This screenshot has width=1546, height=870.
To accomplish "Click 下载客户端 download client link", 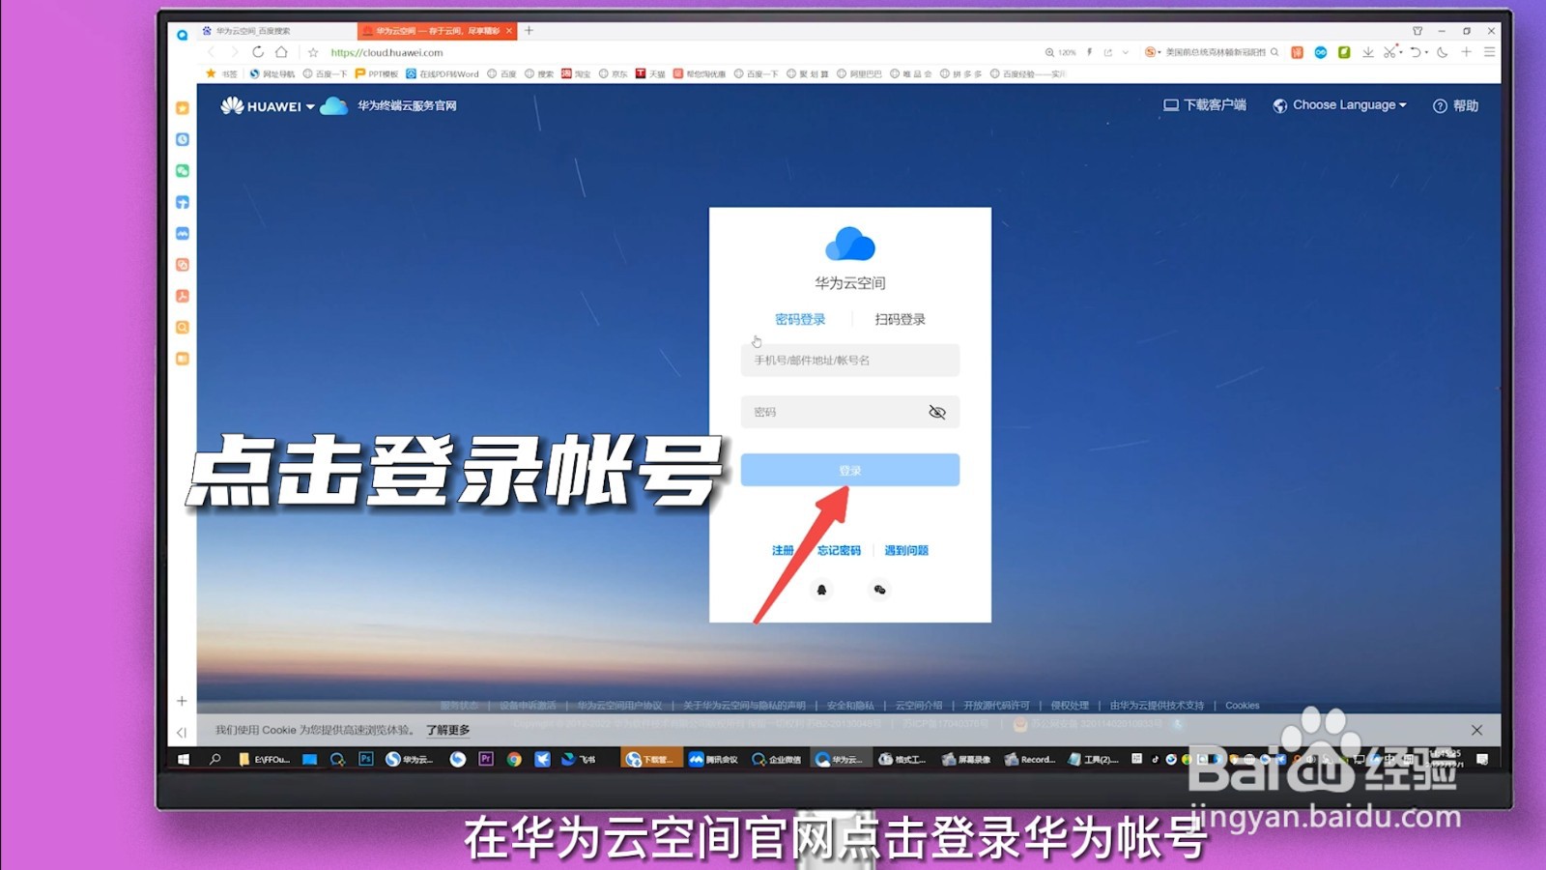I will tap(1204, 105).
